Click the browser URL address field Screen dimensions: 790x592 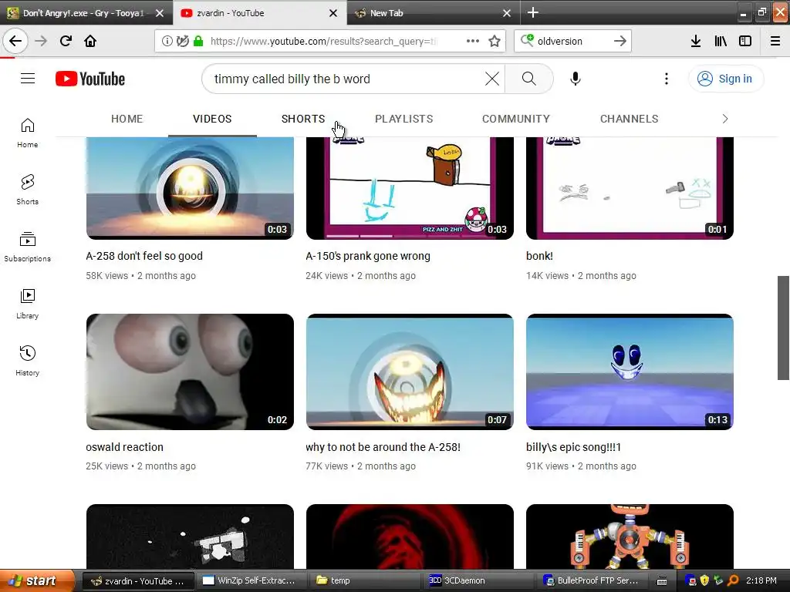(x=322, y=41)
